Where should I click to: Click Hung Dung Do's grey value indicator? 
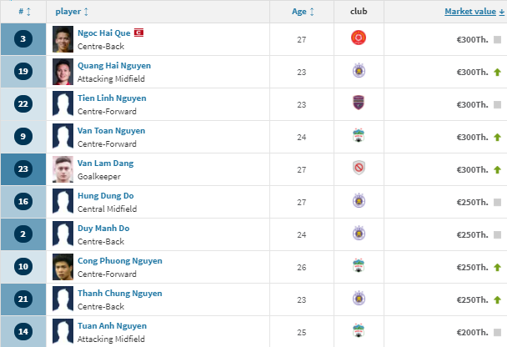(x=497, y=202)
